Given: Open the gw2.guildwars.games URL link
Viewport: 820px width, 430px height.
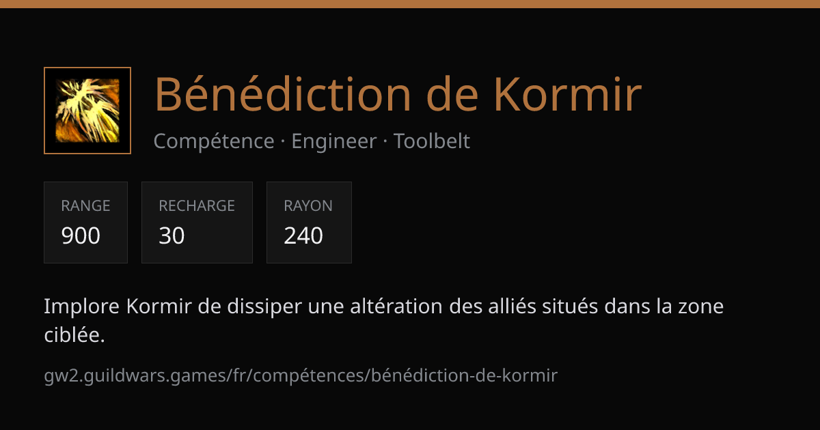Looking at the screenshot, I should pos(301,375).
